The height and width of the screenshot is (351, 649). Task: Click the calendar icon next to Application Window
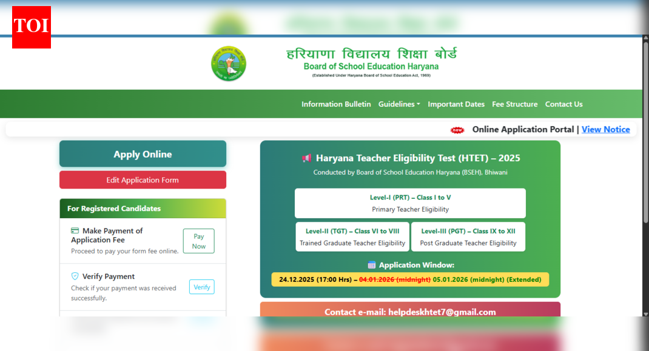(371, 264)
